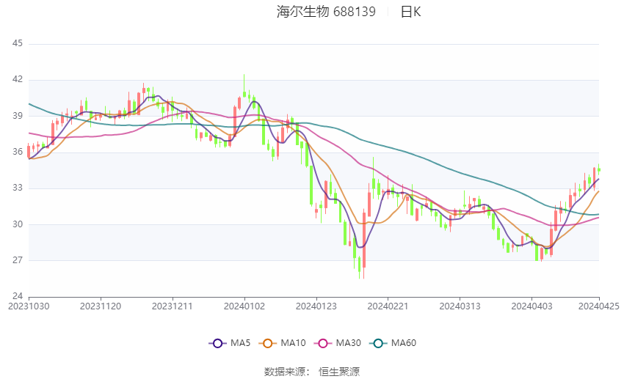Select the 20240123 date axis label

click(x=316, y=306)
